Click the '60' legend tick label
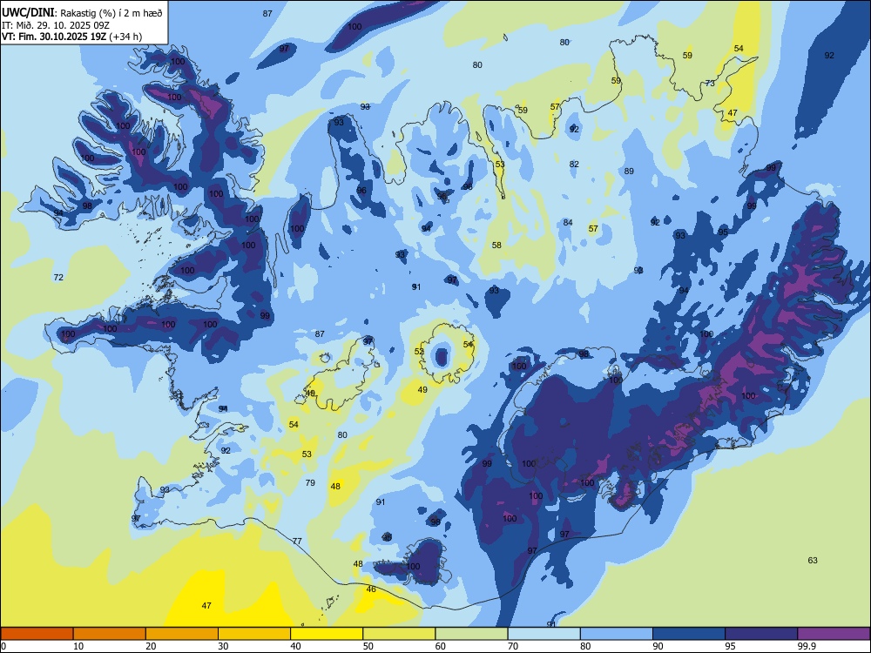This screenshot has width=871, height=653. coord(441,646)
